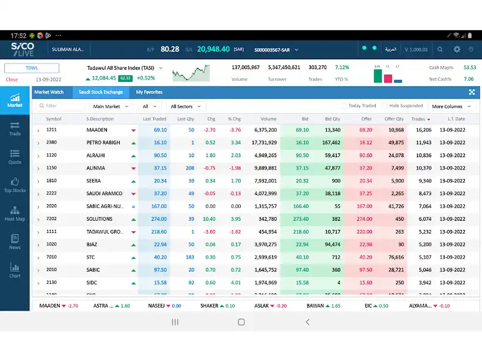The width and height of the screenshot is (482, 362).
Task: Open the Quote panel icon
Action: (x=15, y=157)
